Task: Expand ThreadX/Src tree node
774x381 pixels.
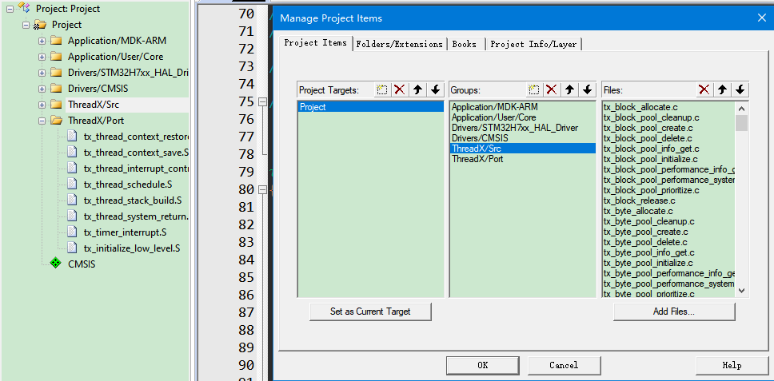Action: (x=42, y=105)
